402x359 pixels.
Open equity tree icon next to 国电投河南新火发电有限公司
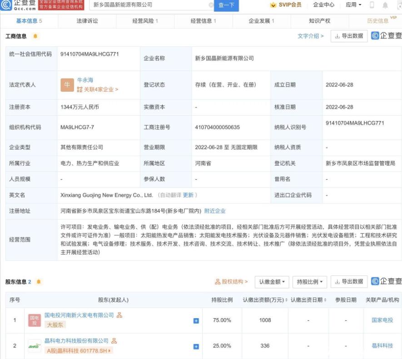point(119,315)
